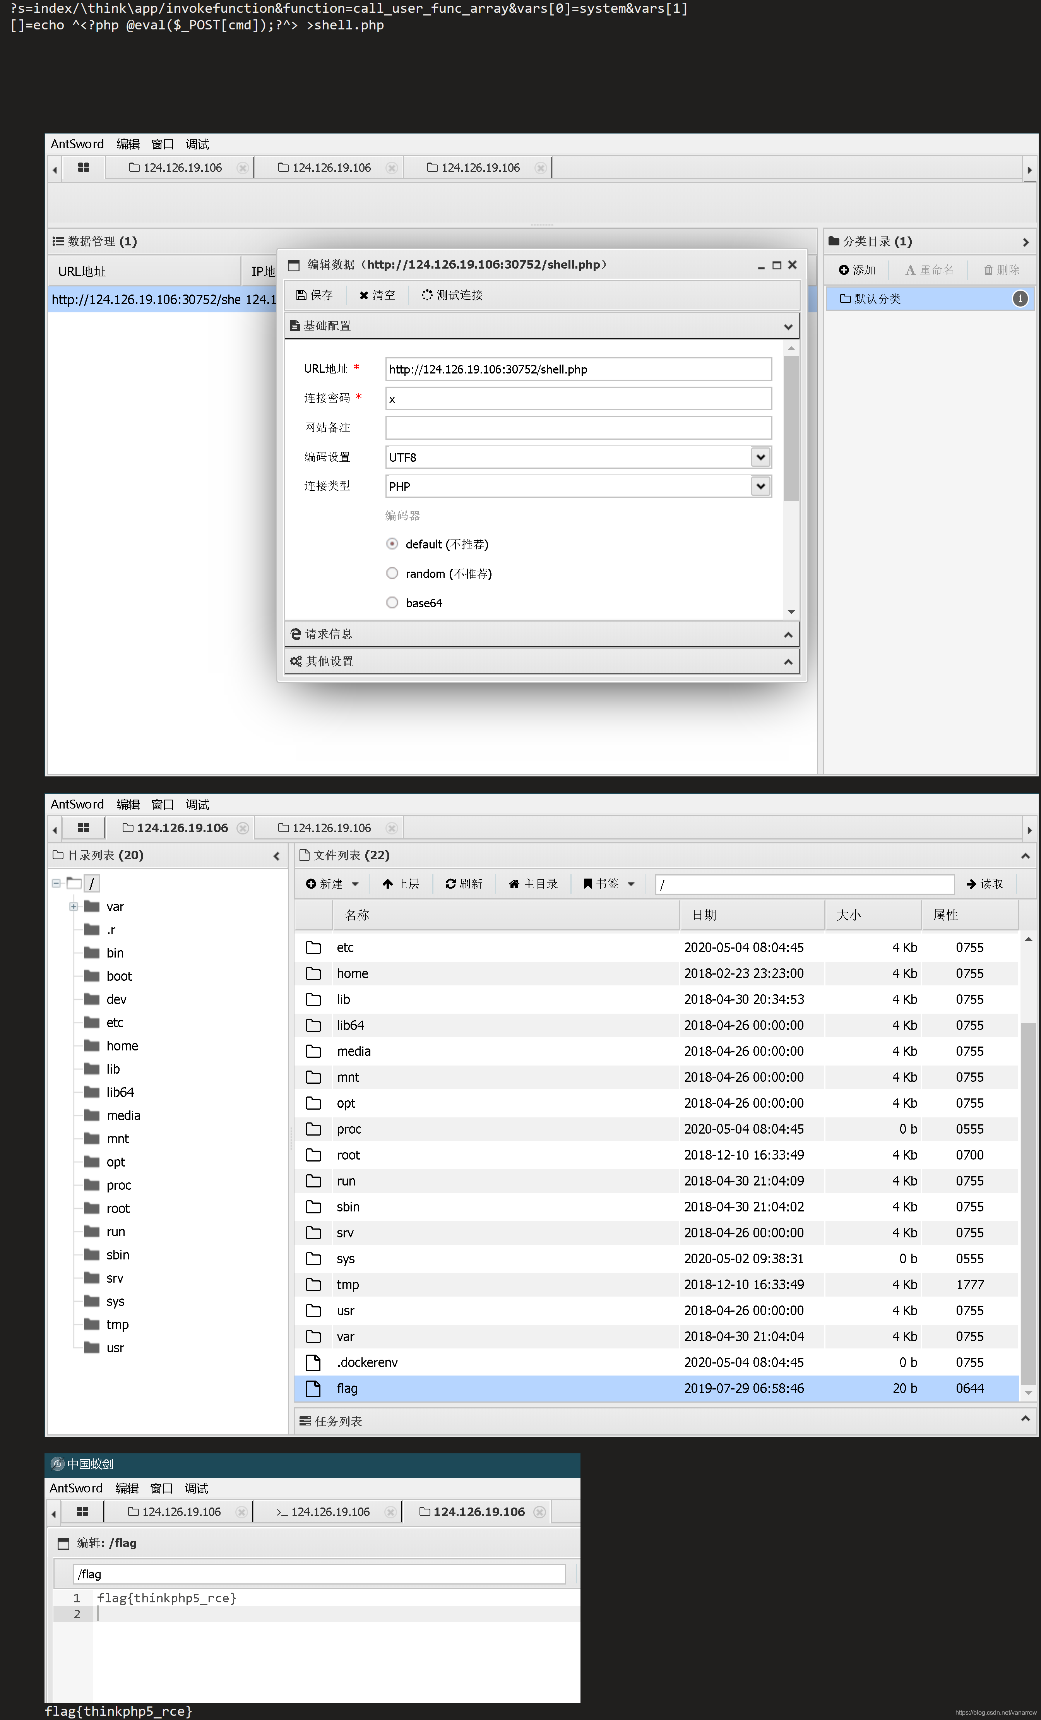Image resolution: width=1041 pixels, height=1720 pixels.
Task: Click the 读取 read path button
Action: coord(984,884)
